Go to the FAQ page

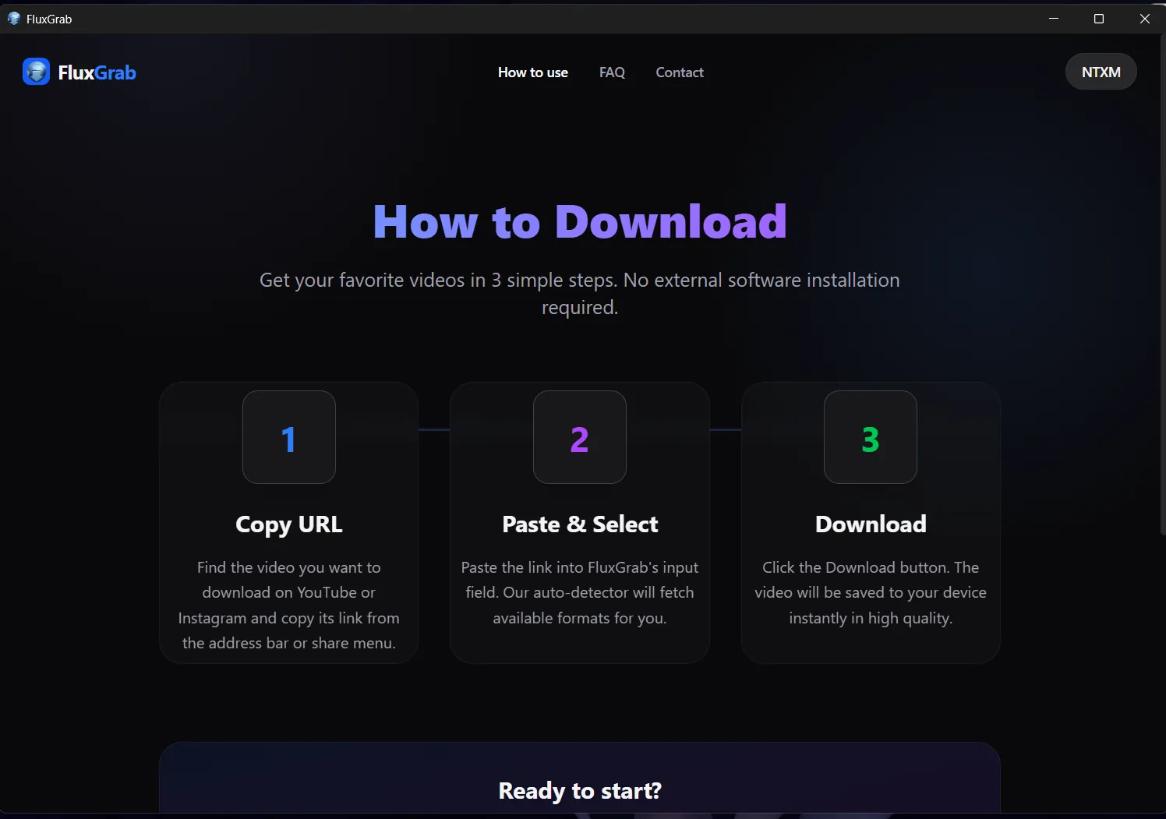612,72
